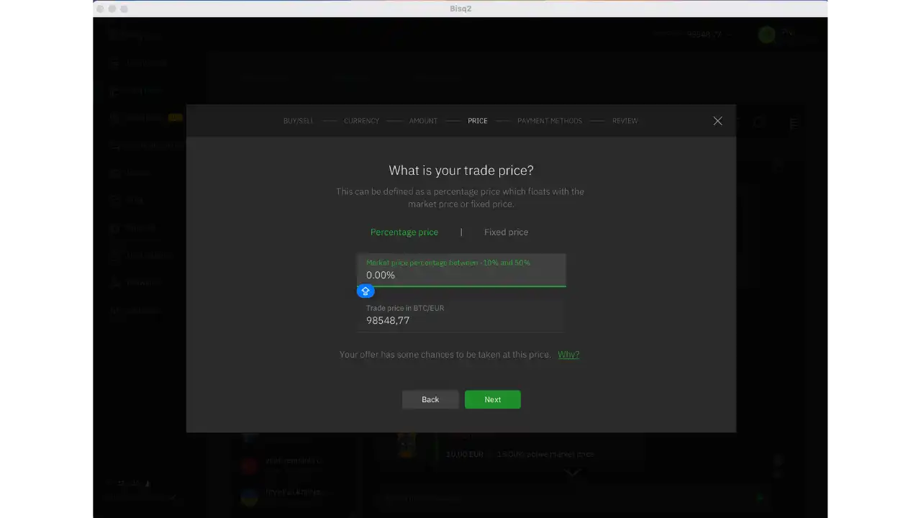The width and height of the screenshot is (921, 518).
Task: Close the trade wizard with the X icon
Action: pyautogui.click(x=717, y=121)
